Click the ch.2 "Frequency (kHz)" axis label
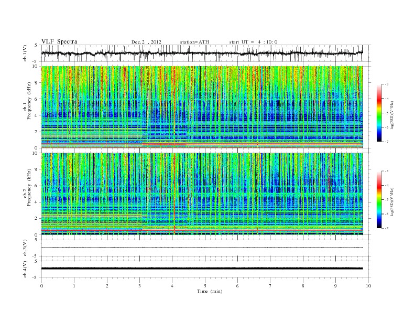 (x=29, y=187)
